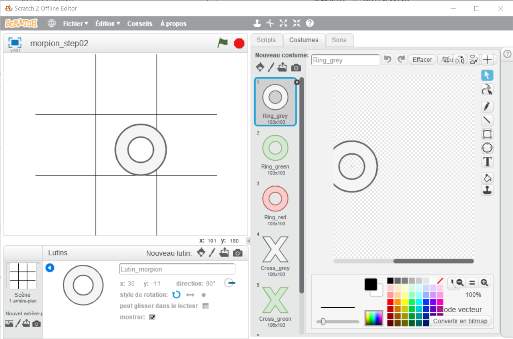Click 'Convertir en bitmap' button

(460, 321)
